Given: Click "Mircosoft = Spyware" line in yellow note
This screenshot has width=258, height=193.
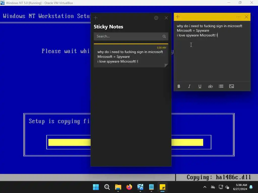Looking at the screenshot, I should point(193,30).
